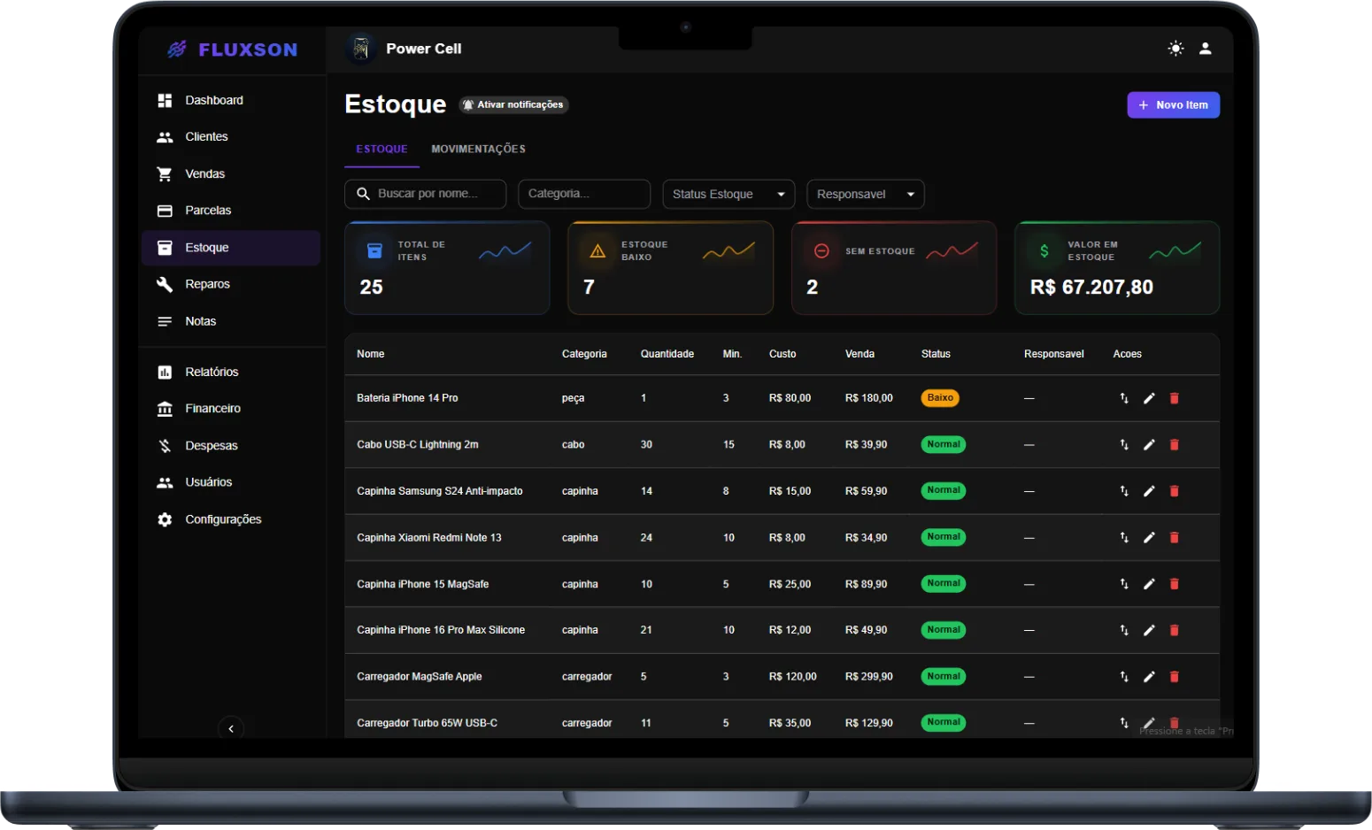1372x830 pixels.
Task: Switch to the Movimentações tab
Action: click(479, 149)
